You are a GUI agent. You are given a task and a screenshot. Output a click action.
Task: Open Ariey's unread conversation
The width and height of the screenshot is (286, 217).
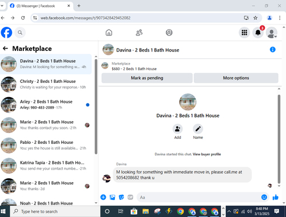tap(46, 105)
